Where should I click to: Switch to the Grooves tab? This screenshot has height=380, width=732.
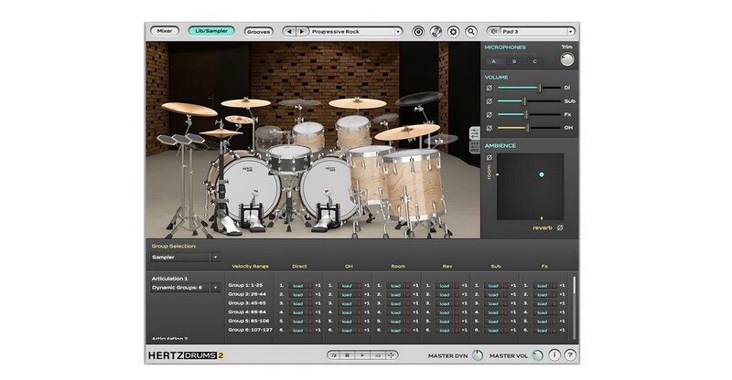click(x=259, y=31)
